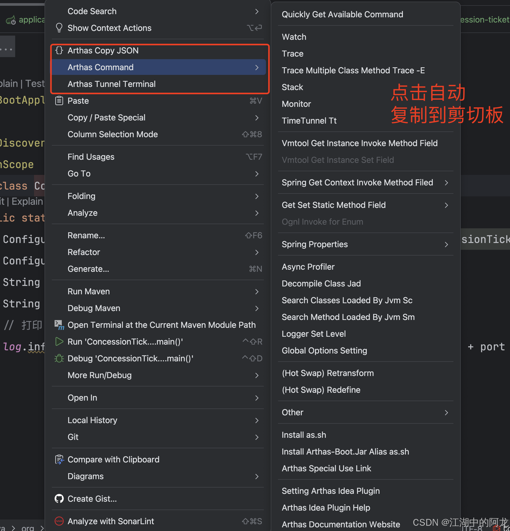
Task: Click Logger Set Level command
Action: [313, 334]
